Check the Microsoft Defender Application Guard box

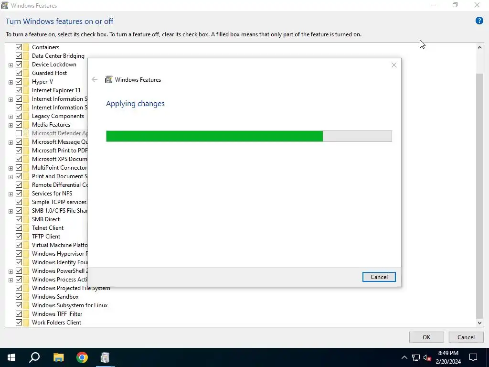point(19,133)
